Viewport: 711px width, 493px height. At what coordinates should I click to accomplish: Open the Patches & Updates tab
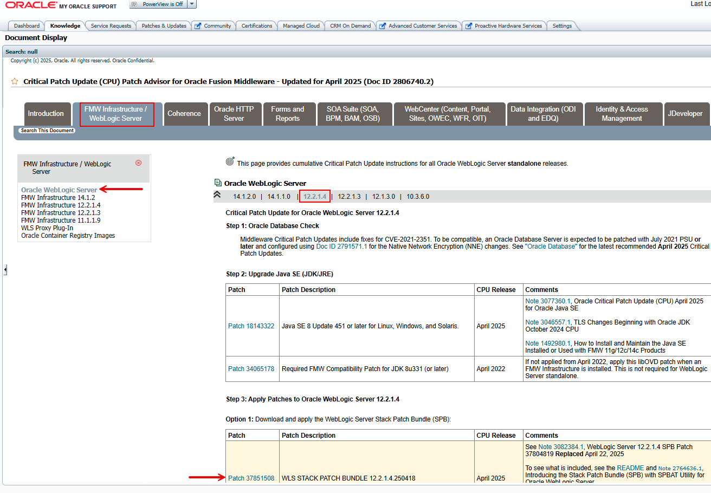click(x=163, y=25)
